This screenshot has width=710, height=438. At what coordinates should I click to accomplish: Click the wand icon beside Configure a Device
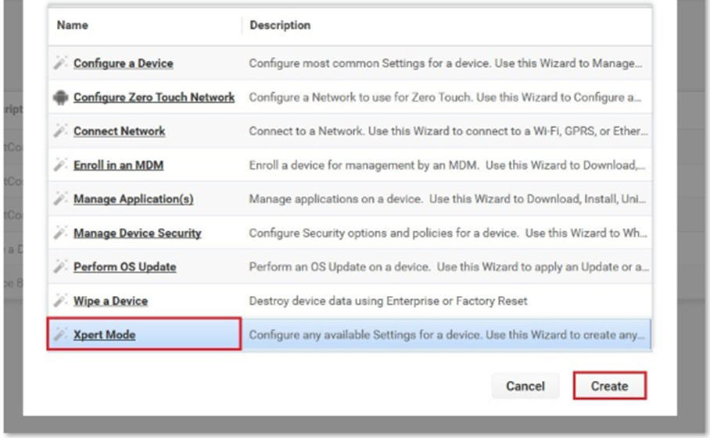coord(60,63)
